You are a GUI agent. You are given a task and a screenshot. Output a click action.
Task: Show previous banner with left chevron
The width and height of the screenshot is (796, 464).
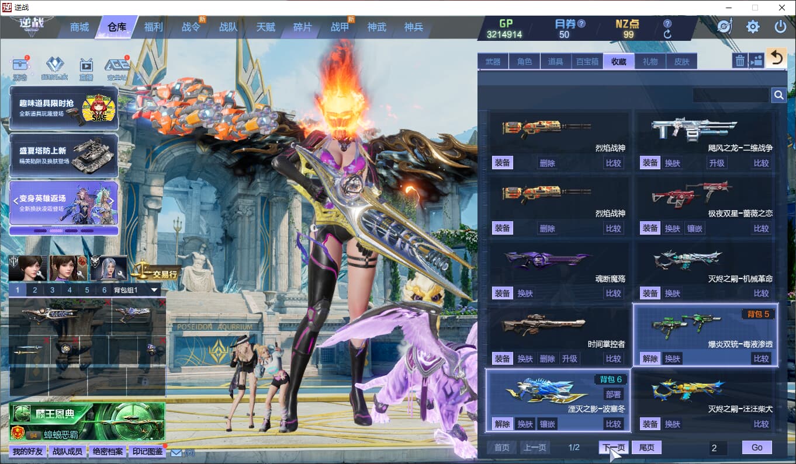click(x=16, y=201)
